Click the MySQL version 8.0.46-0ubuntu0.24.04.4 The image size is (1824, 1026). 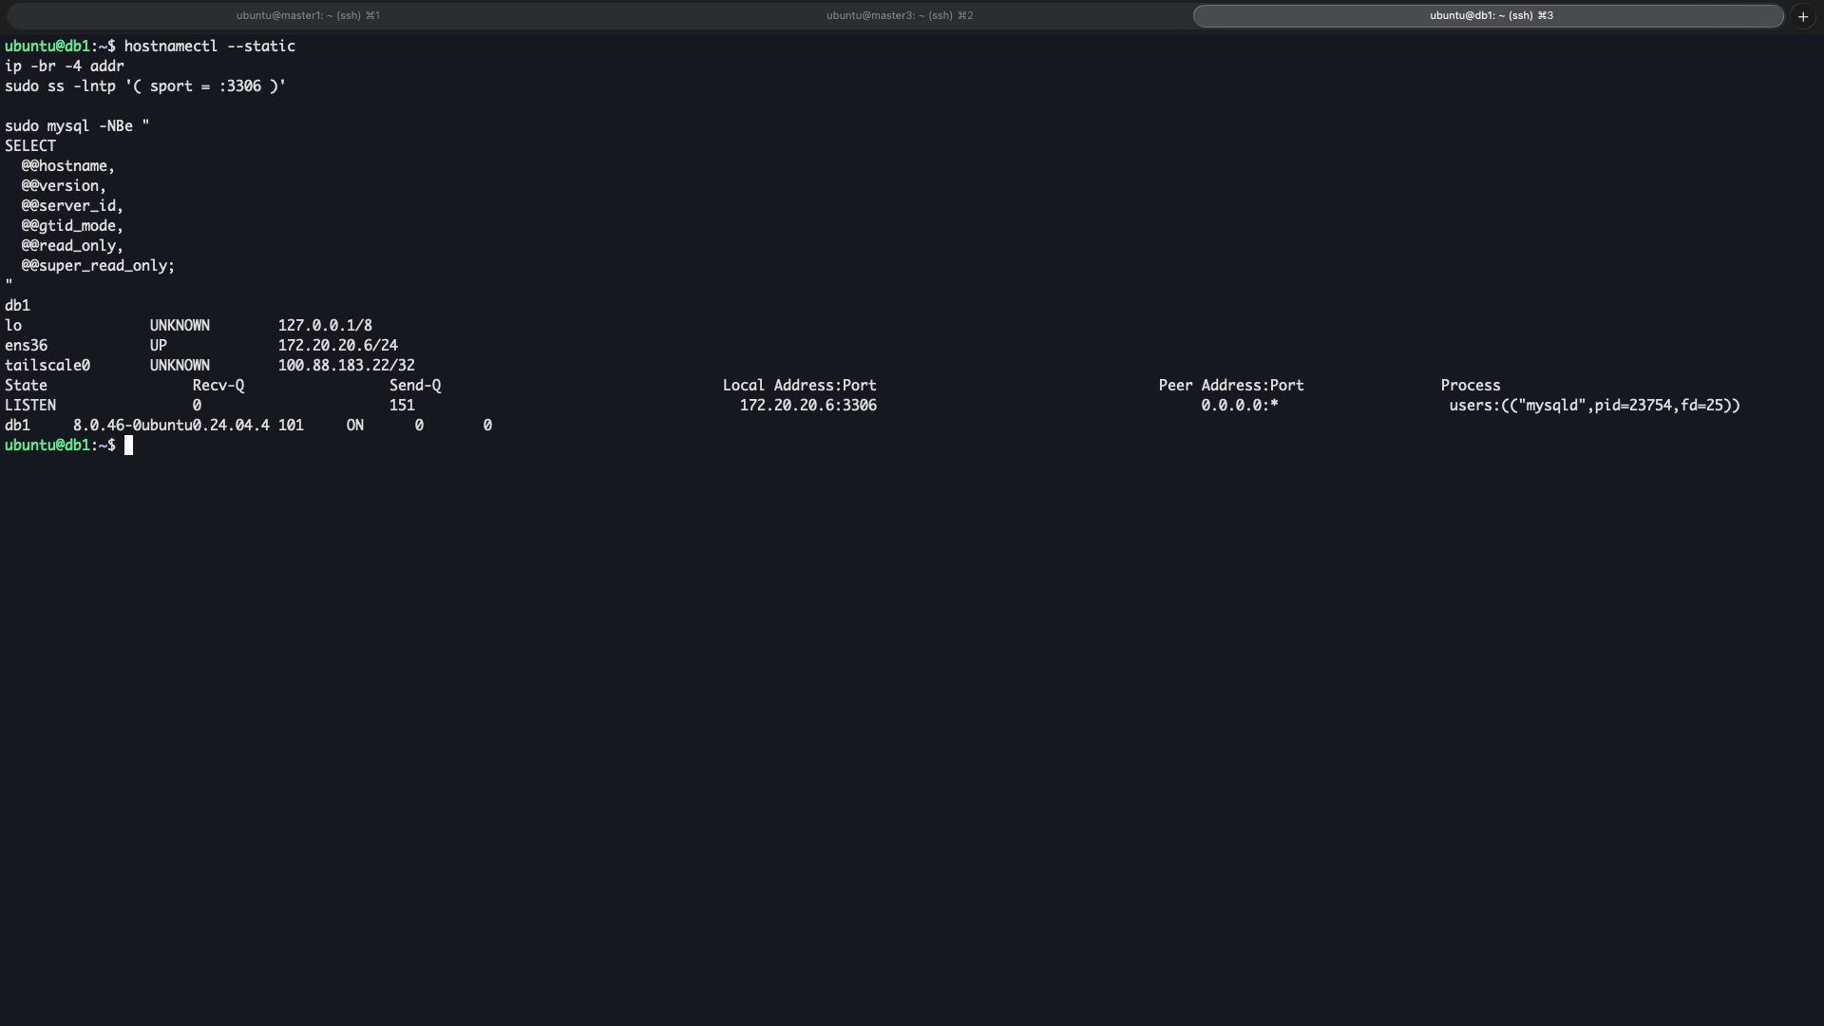click(x=171, y=426)
